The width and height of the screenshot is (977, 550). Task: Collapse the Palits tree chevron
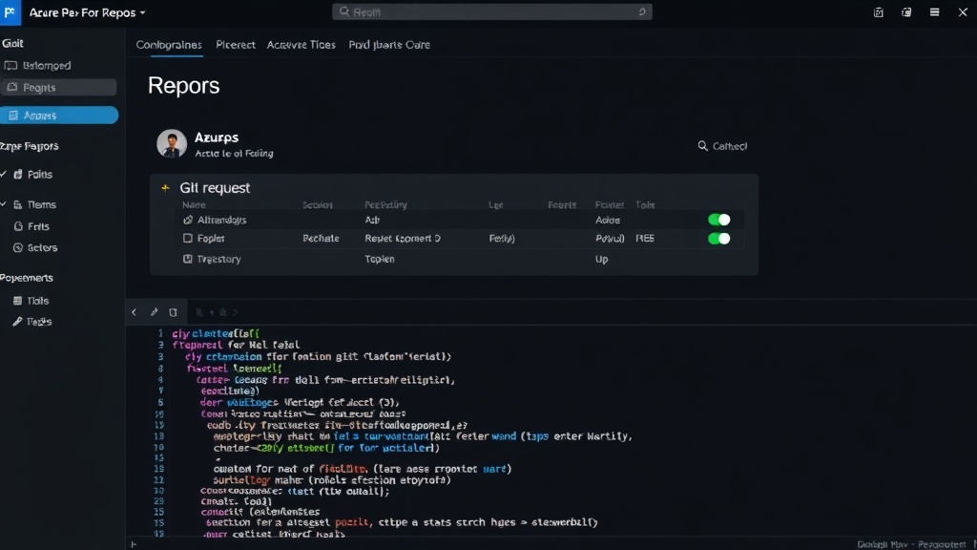coord(4,175)
